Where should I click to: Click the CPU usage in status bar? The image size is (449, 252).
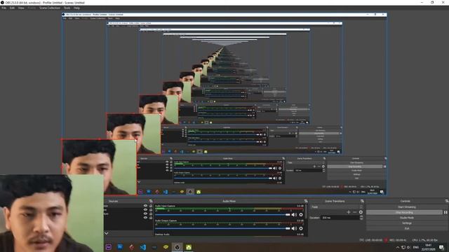[x=425, y=240]
